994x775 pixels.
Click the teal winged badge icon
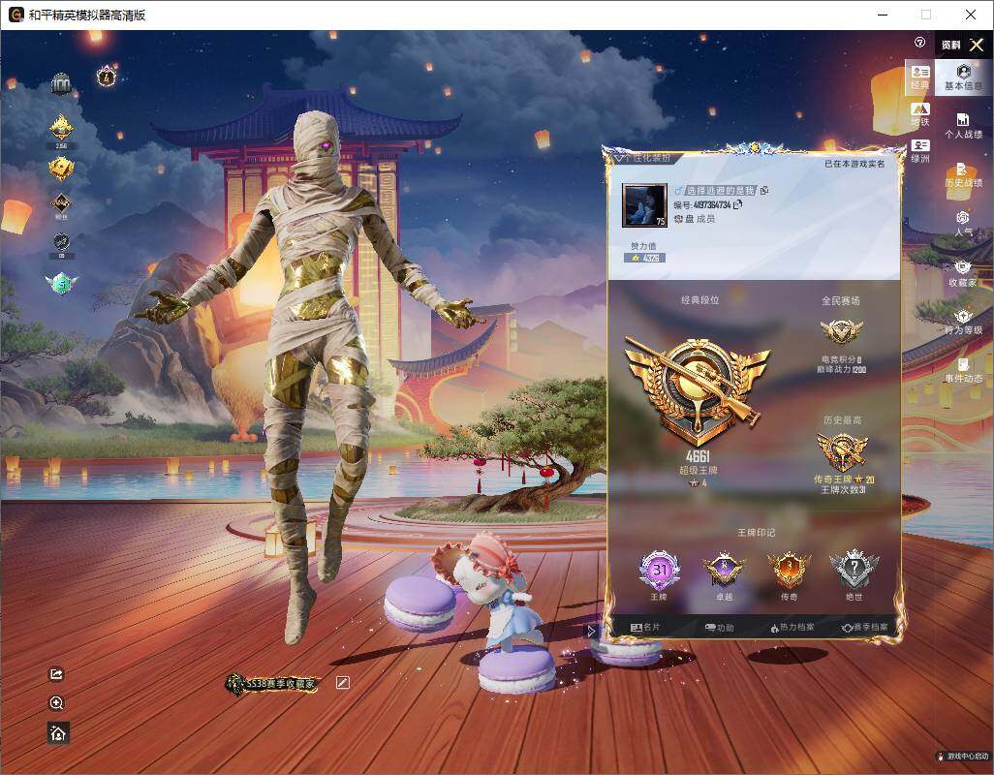[61, 283]
